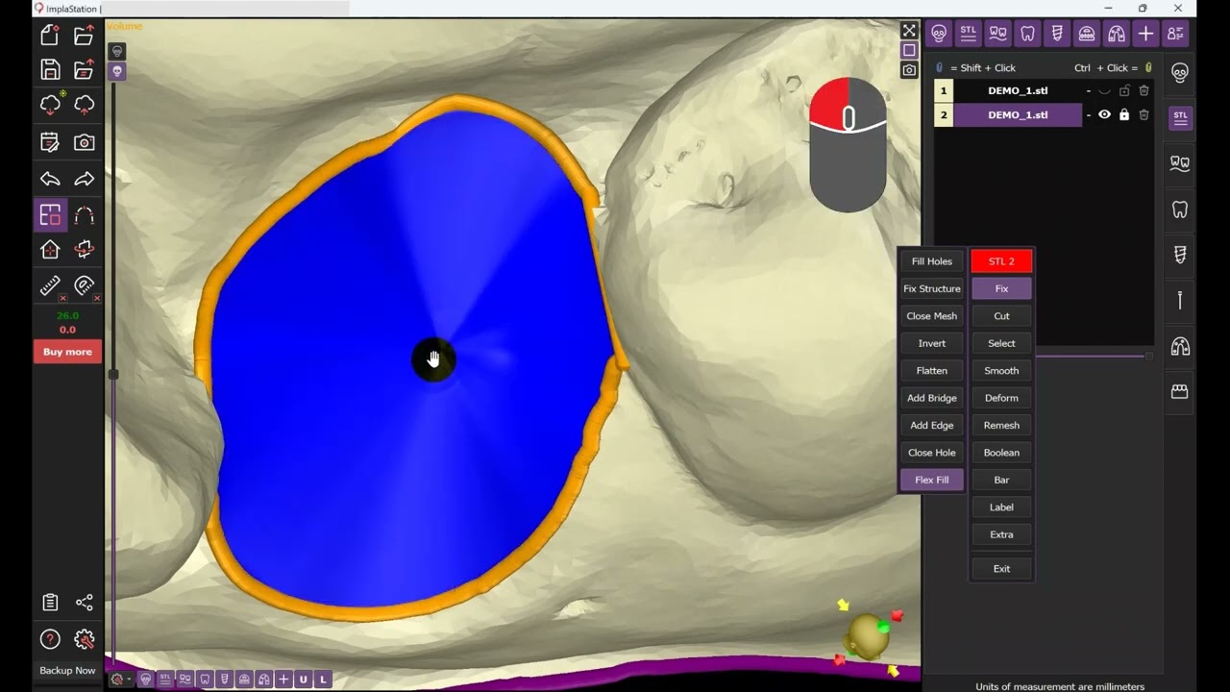Image resolution: width=1230 pixels, height=692 pixels.
Task: Toggle the upper jaw U button
Action: [304, 680]
